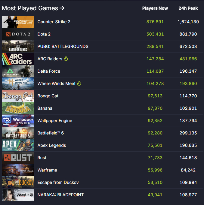Click the PUBG: BATTLEGROUNDS capsule image

[x=18, y=46]
